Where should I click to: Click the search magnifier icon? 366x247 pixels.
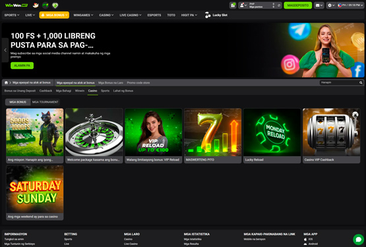click(361, 82)
